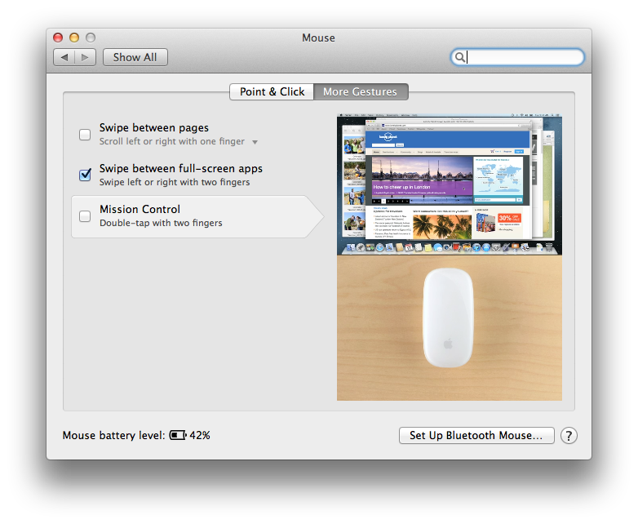Go forward with the right arrow button
The image size is (638, 524).
point(85,57)
